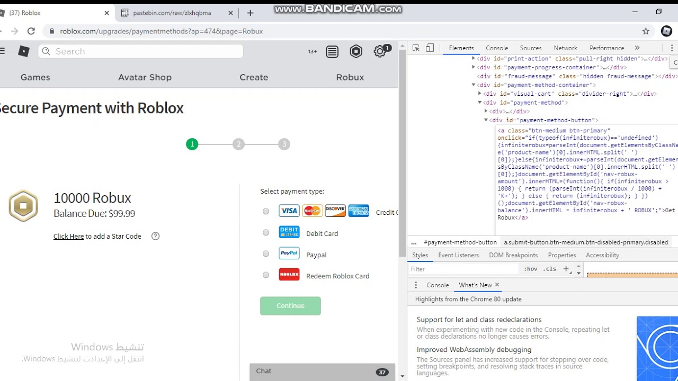The width and height of the screenshot is (678, 381).
Task: Click the search magnifier icon
Action: pyautogui.click(x=46, y=51)
